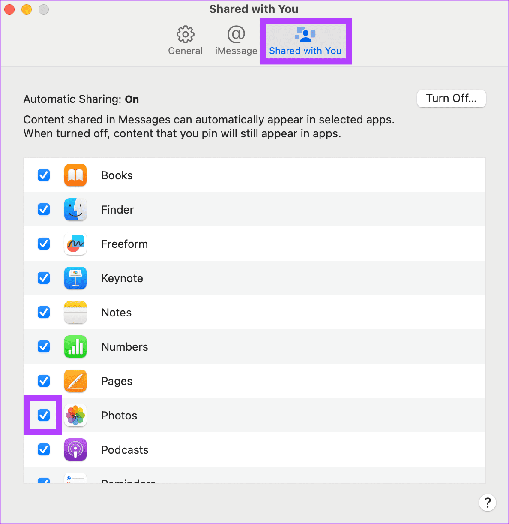Click the Keynote label text
The width and height of the screenshot is (509, 524).
pos(122,278)
